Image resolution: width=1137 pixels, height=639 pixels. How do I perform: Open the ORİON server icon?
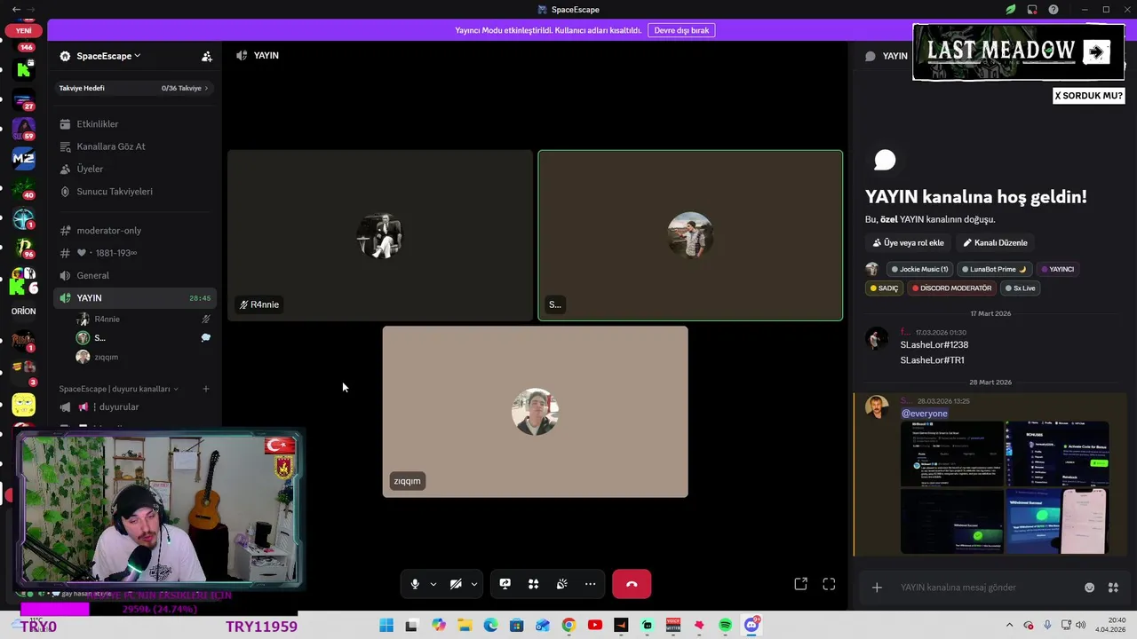pos(23,312)
